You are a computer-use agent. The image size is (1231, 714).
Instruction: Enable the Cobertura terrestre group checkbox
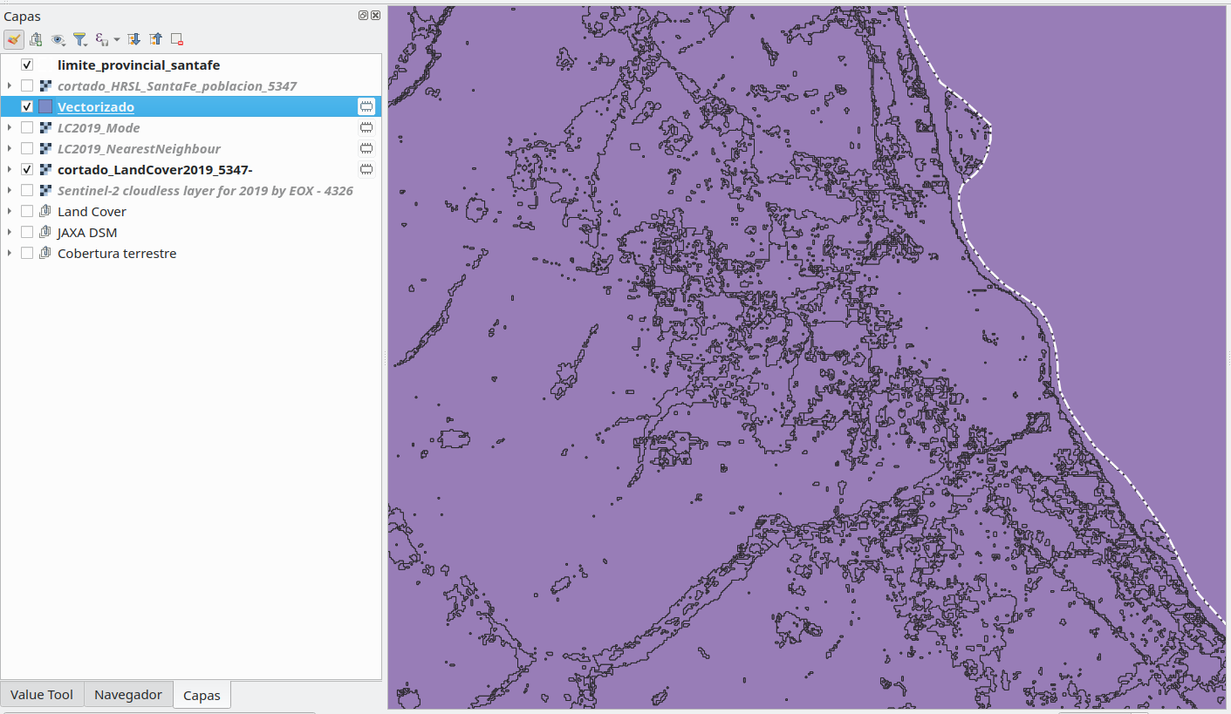[x=27, y=253]
